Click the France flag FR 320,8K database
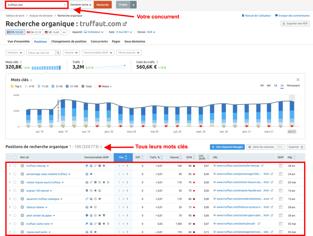Viewport: 313px width, 236px height. [x=15, y=32]
